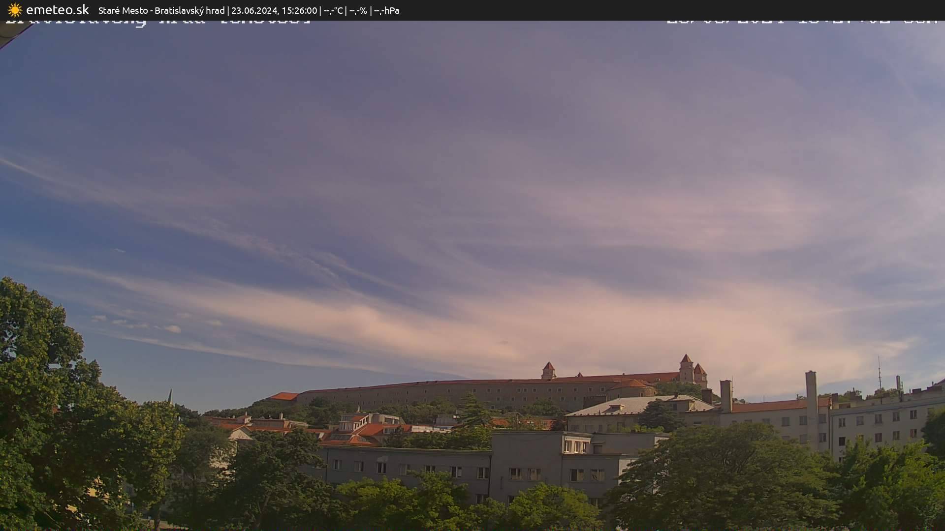This screenshot has height=531, width=945.
Task: Click the temperature placeholder --,-°C
Action: pos(331,10)
